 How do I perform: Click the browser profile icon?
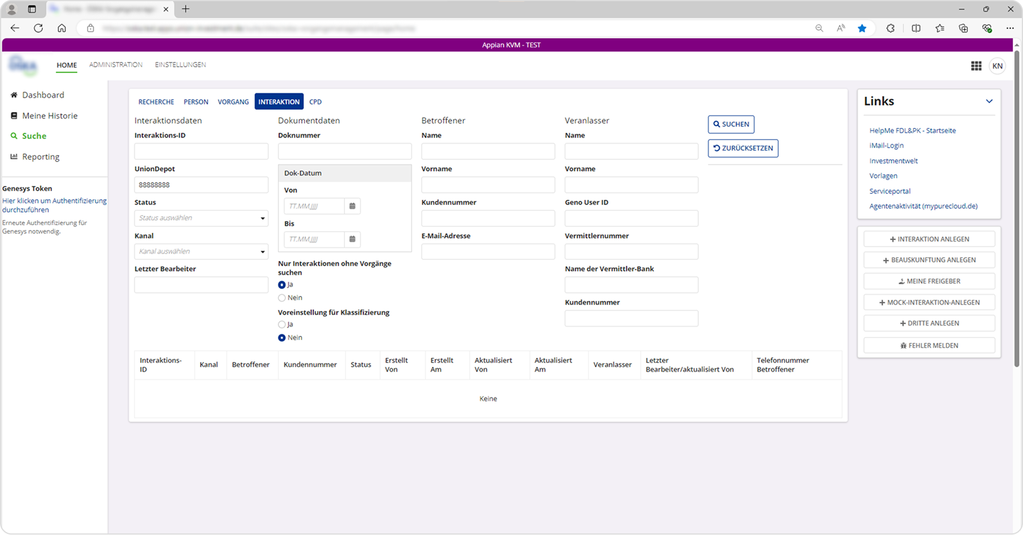pos(11,9)
